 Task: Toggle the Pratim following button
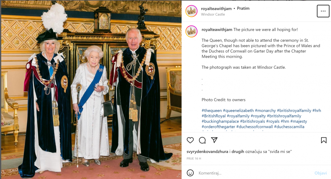[x=243, y=9]
